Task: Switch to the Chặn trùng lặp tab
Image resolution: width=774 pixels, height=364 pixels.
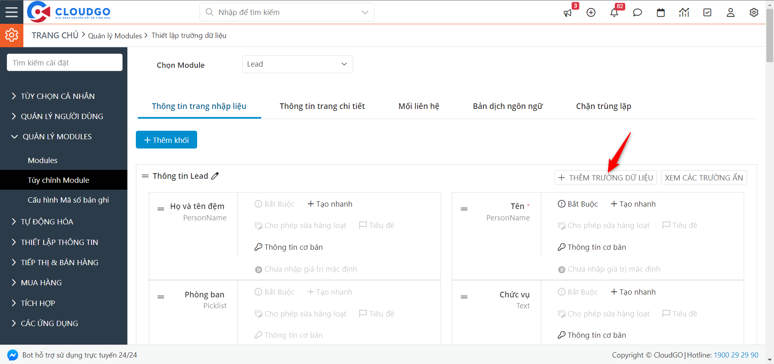Action: pos(603,106)
